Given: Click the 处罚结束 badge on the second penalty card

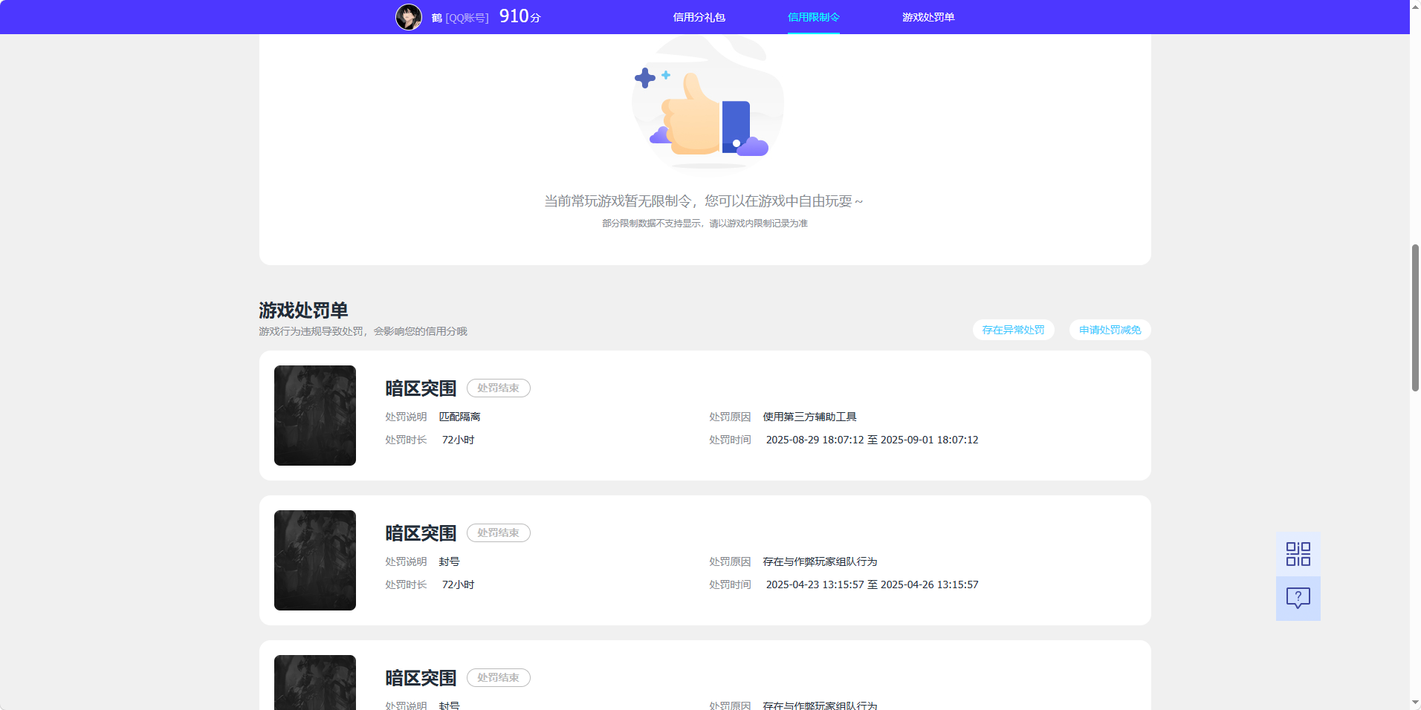Looking at the screenshot, I should point(498,532).
